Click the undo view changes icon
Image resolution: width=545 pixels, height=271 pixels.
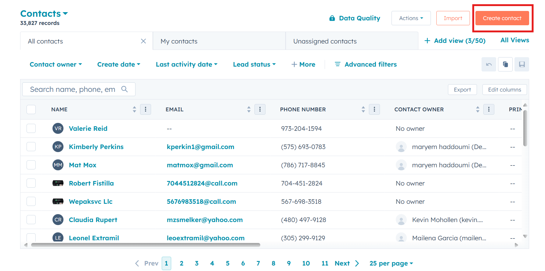[x=489, y=64]
